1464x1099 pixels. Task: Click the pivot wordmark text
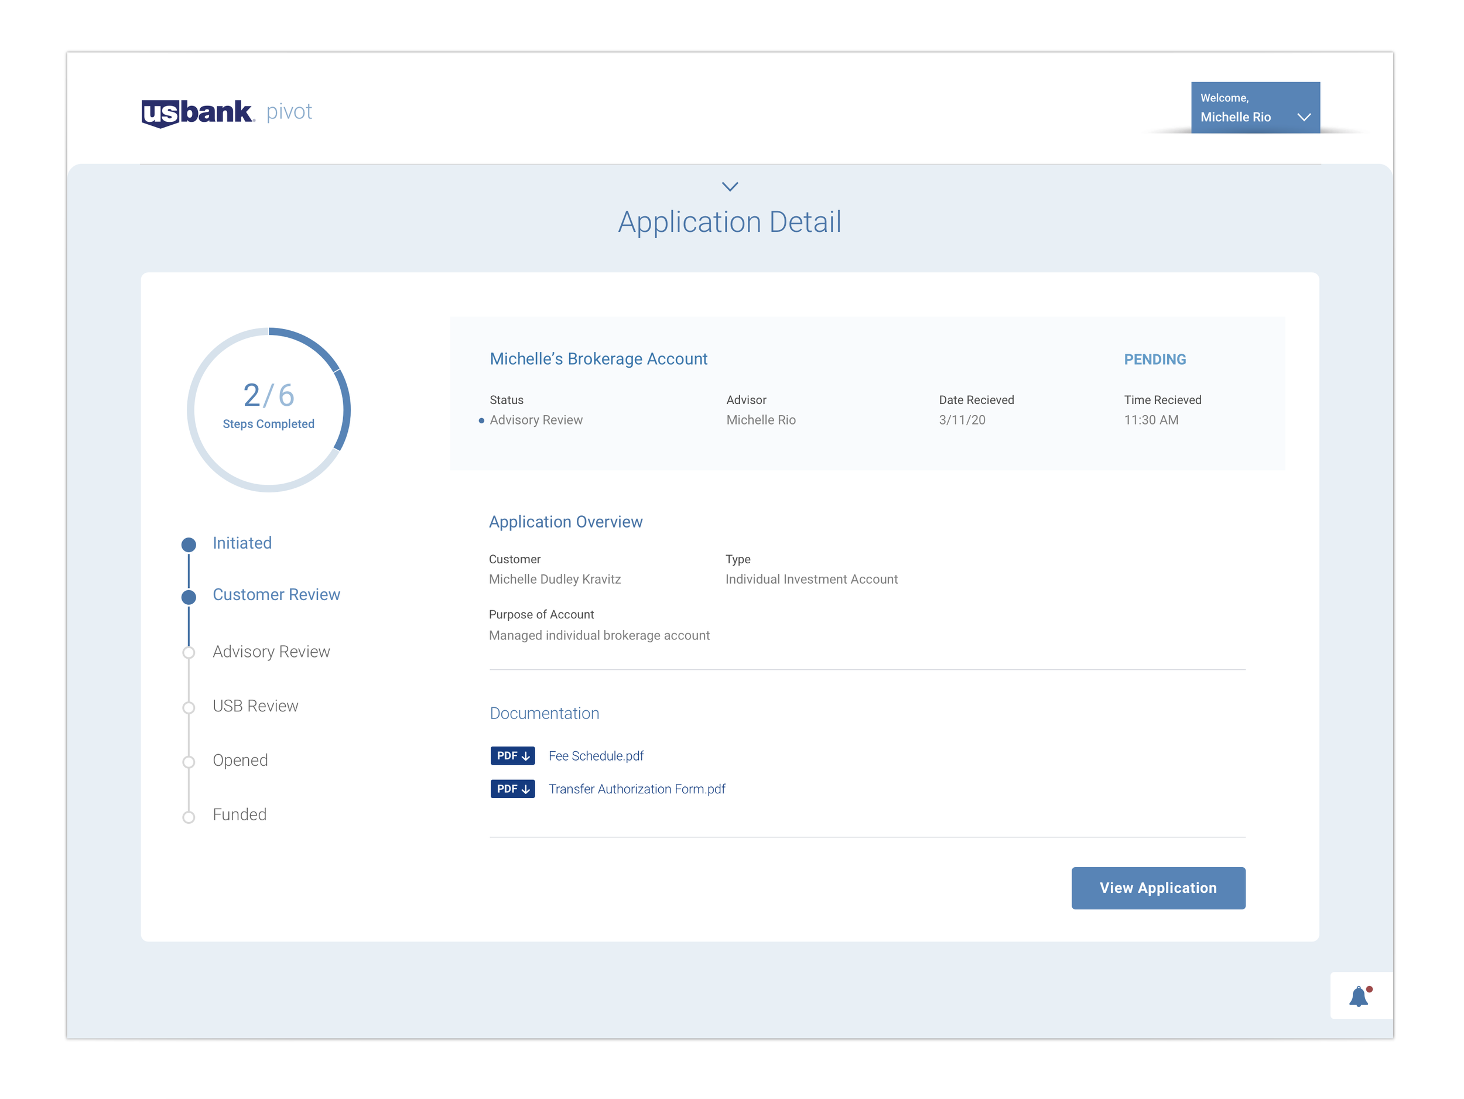click(289, 111)
